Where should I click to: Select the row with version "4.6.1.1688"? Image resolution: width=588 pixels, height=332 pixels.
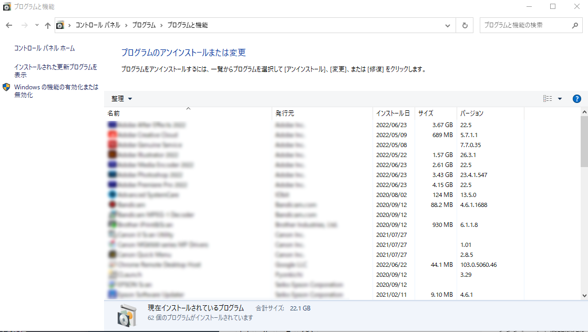pos(314,204)
